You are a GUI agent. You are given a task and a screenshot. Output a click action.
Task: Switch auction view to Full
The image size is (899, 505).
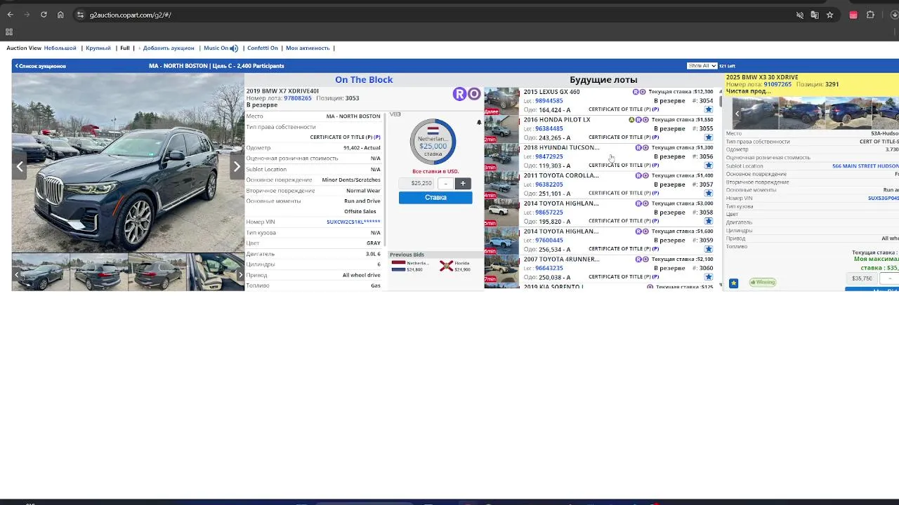coord(125,48)
